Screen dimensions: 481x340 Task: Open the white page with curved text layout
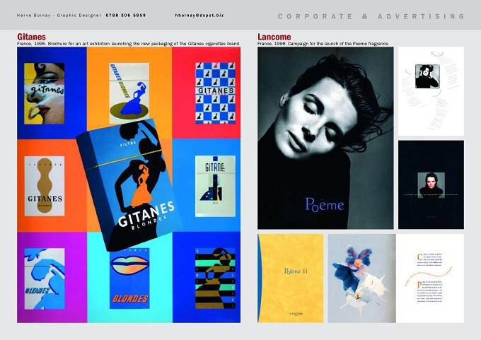[431, 91]
